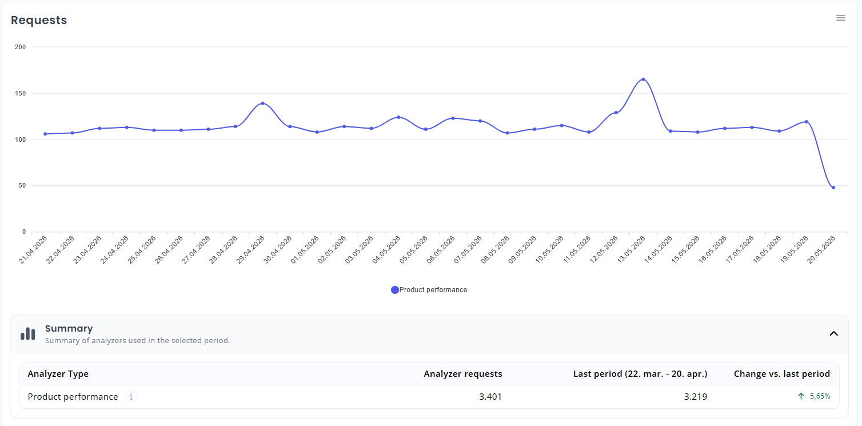Click the 3.401 analyzer requests value
Screen dimensions: 862x426
pyautogui.click(x=490, y=397)
